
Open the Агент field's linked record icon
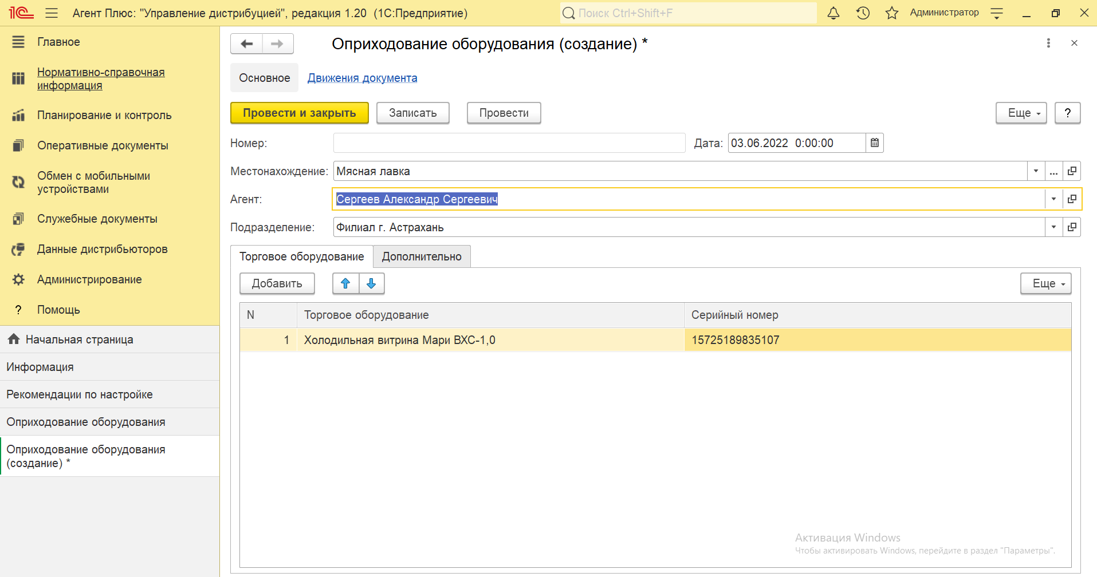[1072, 199]
